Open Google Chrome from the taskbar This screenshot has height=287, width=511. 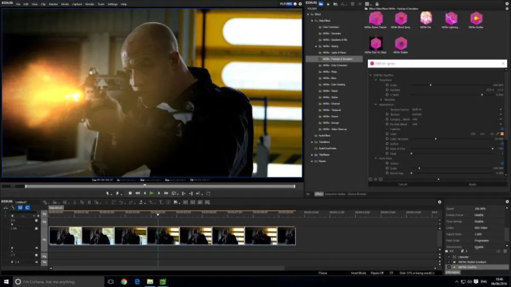tap(124, 281)
